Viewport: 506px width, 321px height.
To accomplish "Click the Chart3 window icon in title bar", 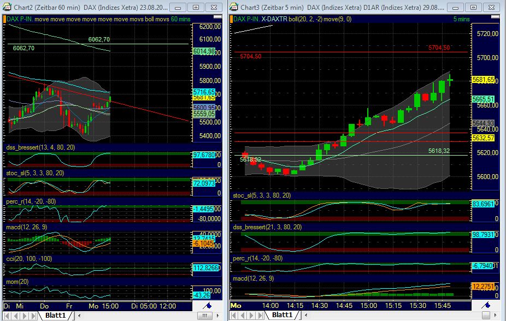I will [233, 7].
